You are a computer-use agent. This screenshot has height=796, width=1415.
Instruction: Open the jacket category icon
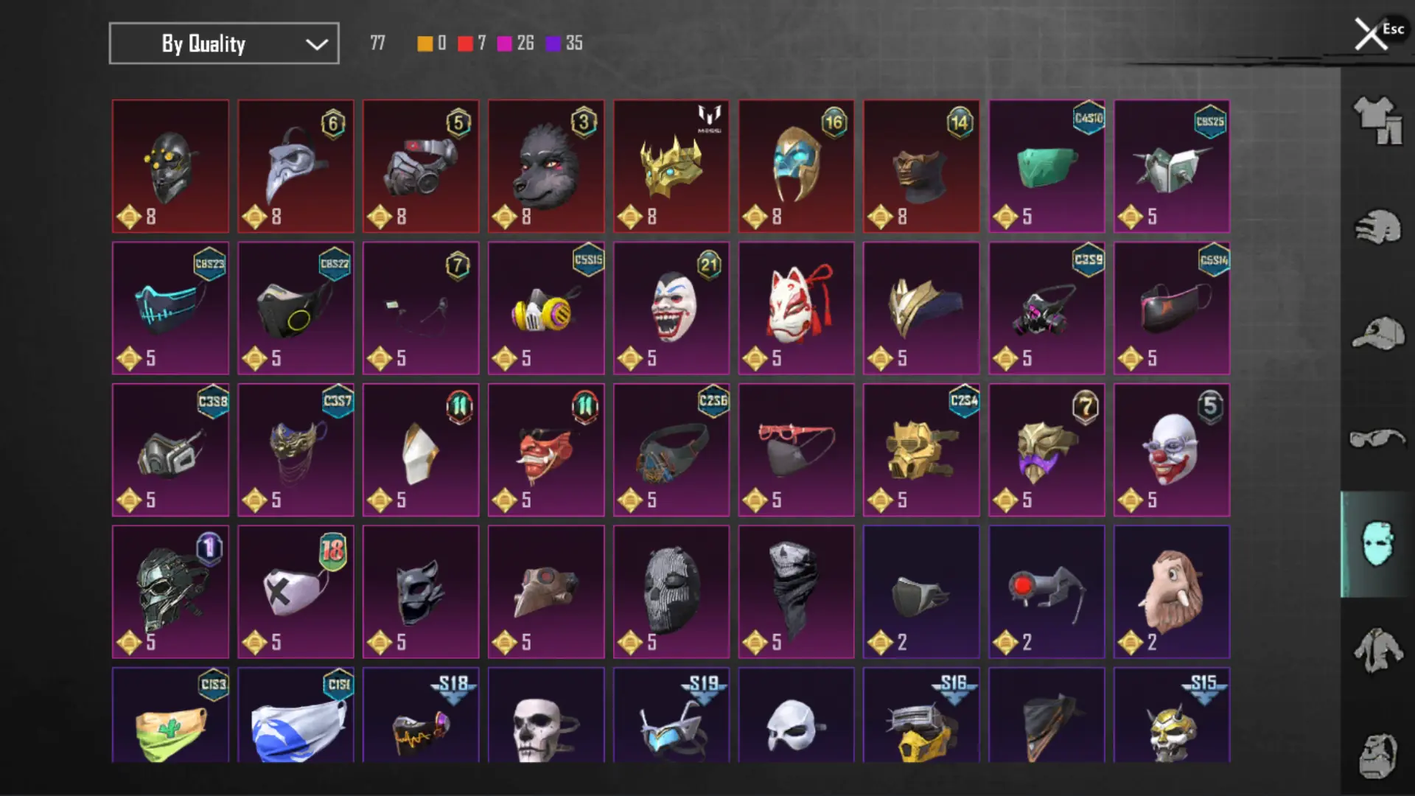[1377, 650]
